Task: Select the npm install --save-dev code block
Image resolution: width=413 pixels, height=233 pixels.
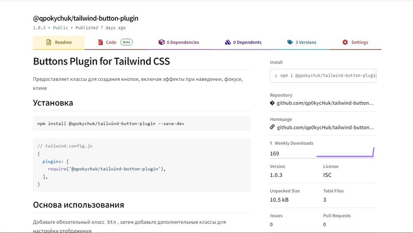Action: pos(142,123)
